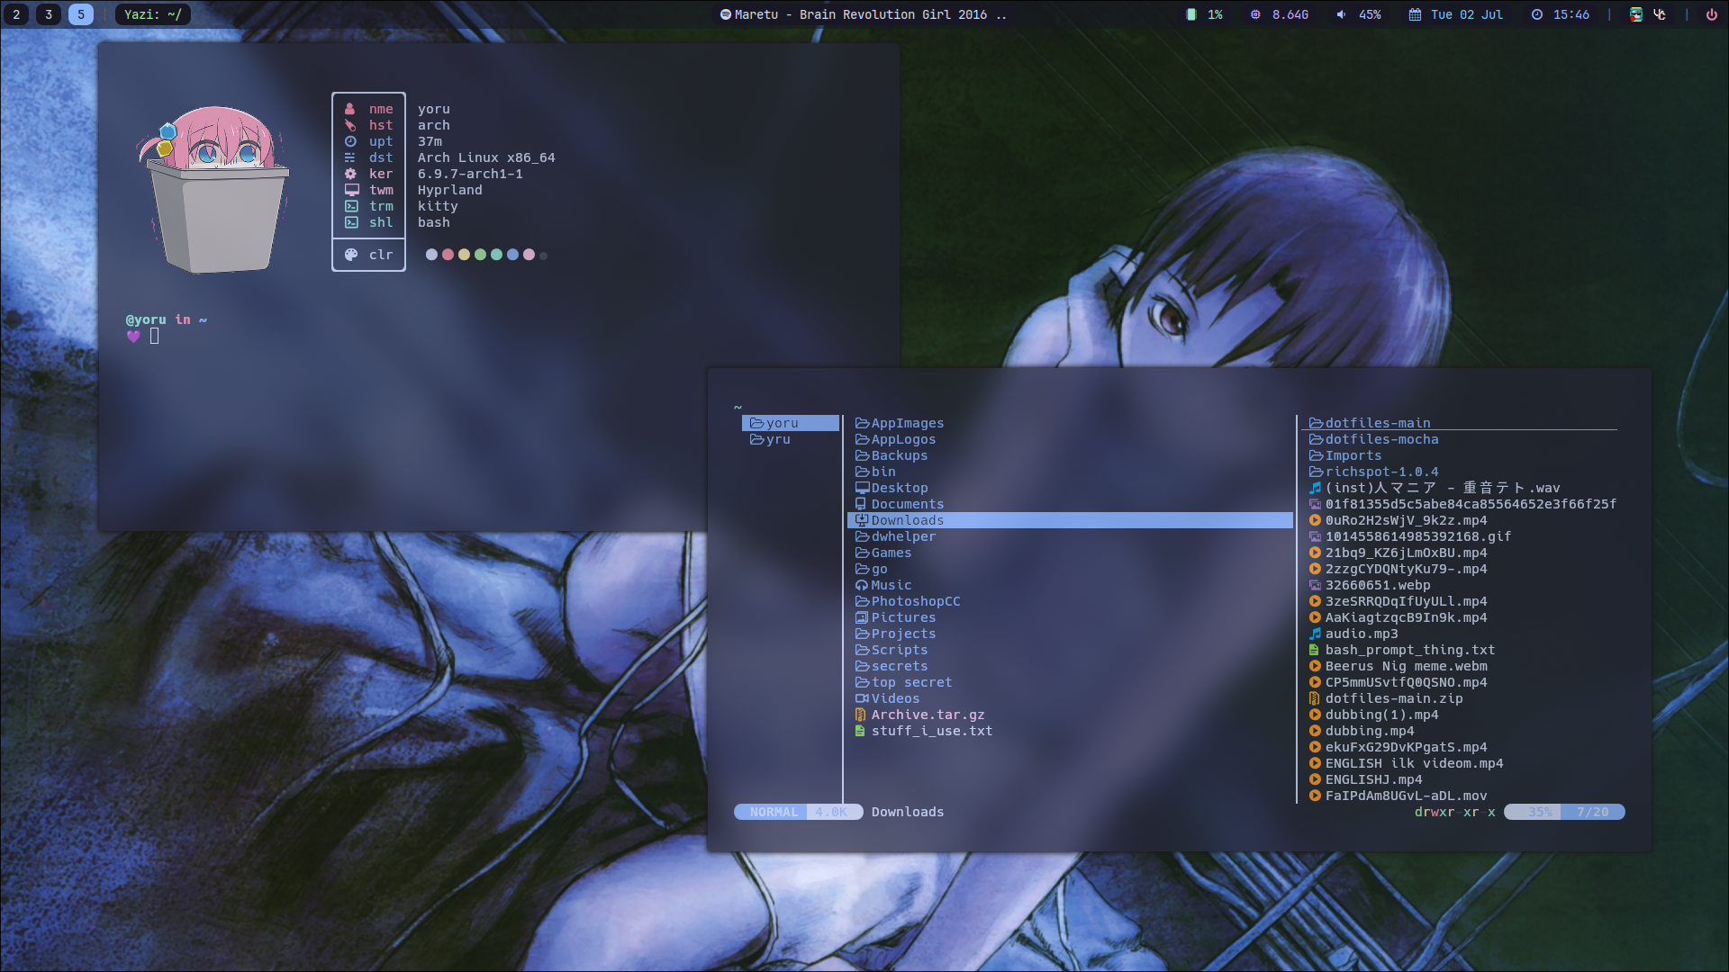The height and width of the screenshot is (972, 1729).
Task: Select the yru folder in parent pane
Action: point(777,439)
